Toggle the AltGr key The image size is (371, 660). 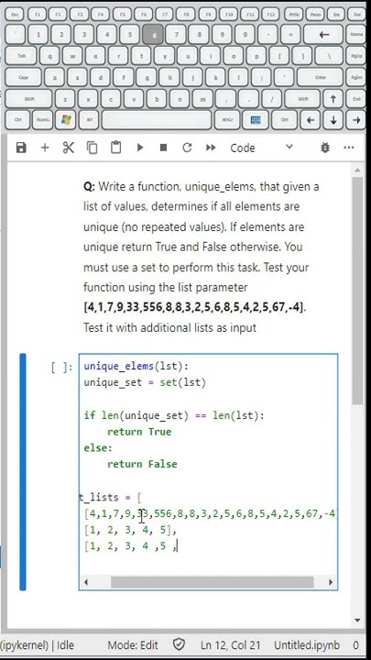(229, 120)
